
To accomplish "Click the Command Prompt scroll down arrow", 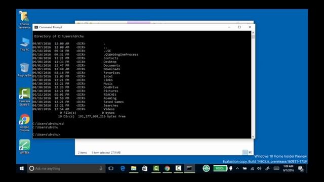I will point(253,136).
